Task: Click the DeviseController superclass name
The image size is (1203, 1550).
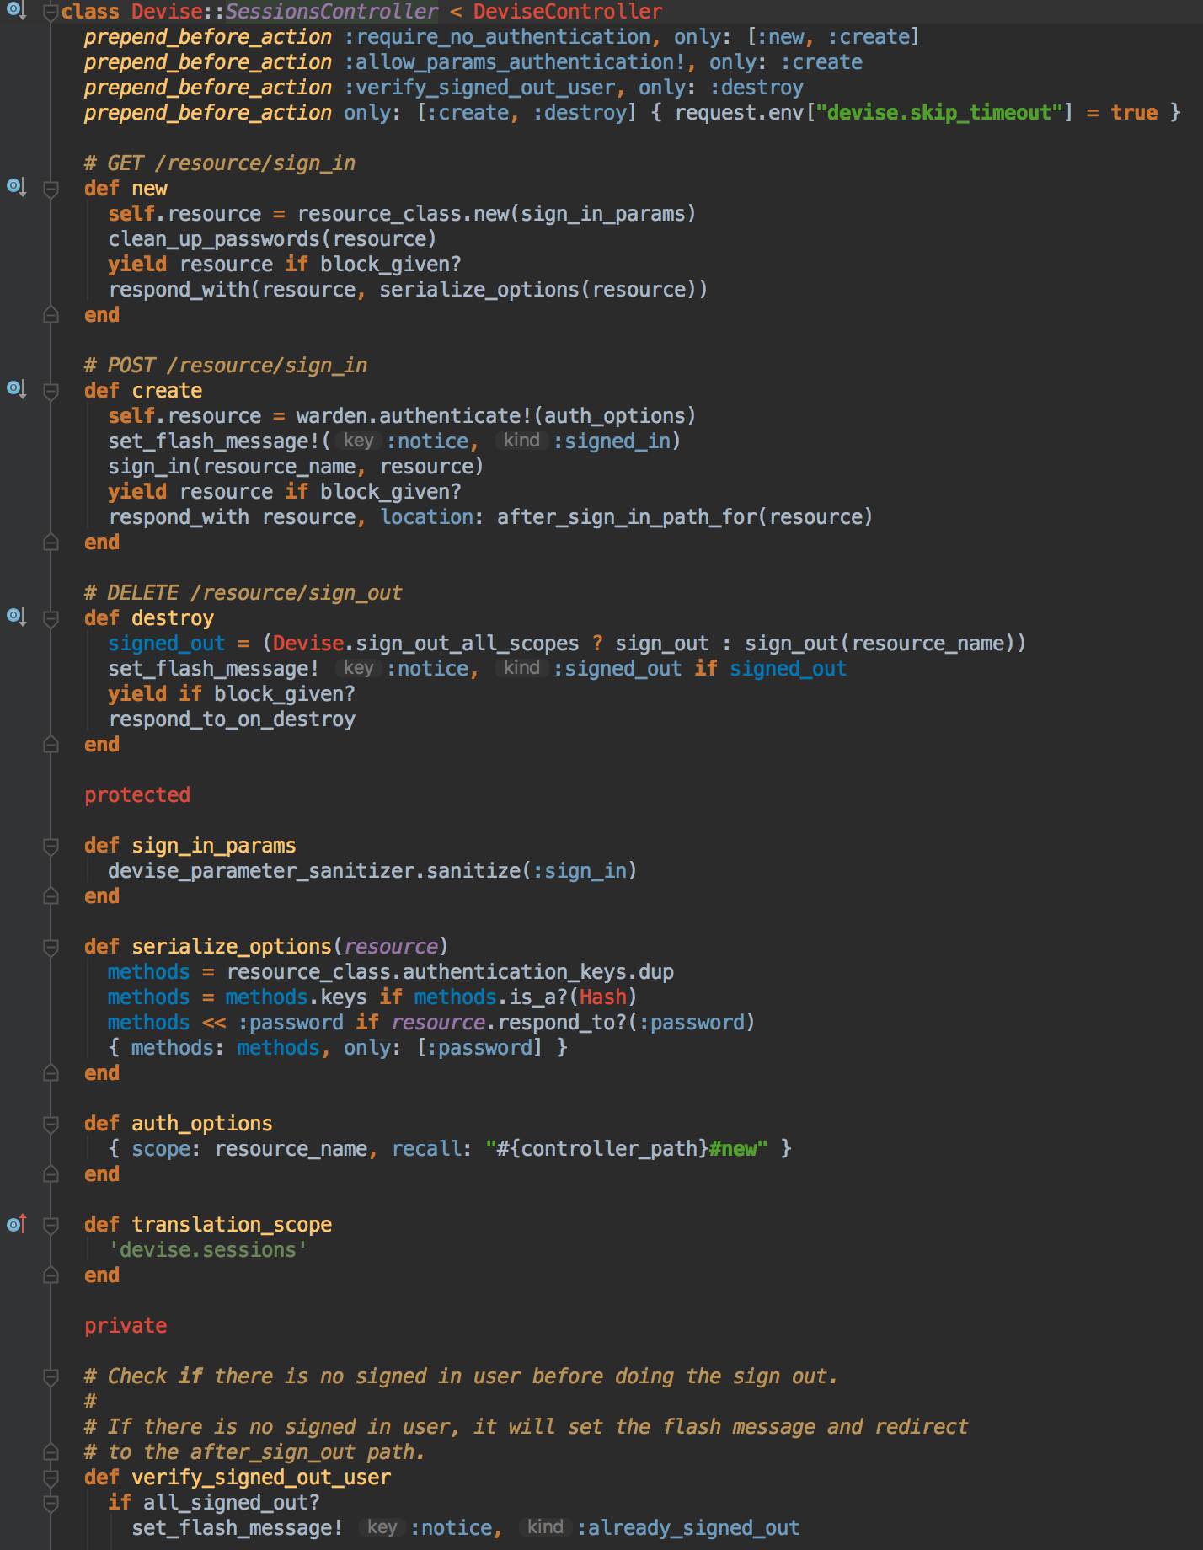Action: point(568,12)
